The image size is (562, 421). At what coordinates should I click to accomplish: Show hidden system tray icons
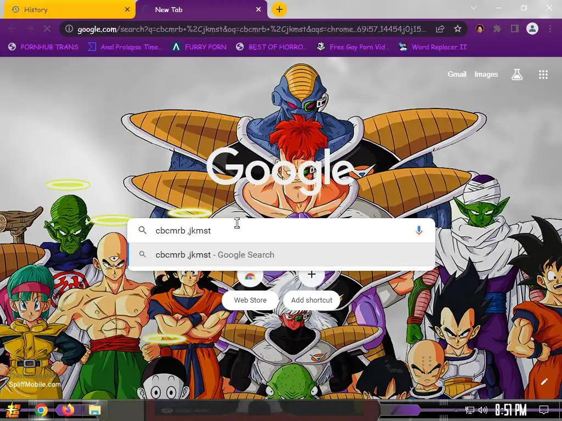(456, 410)
